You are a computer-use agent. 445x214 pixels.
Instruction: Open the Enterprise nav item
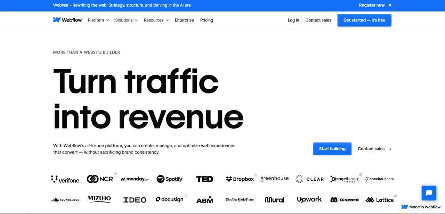(184, 20)
